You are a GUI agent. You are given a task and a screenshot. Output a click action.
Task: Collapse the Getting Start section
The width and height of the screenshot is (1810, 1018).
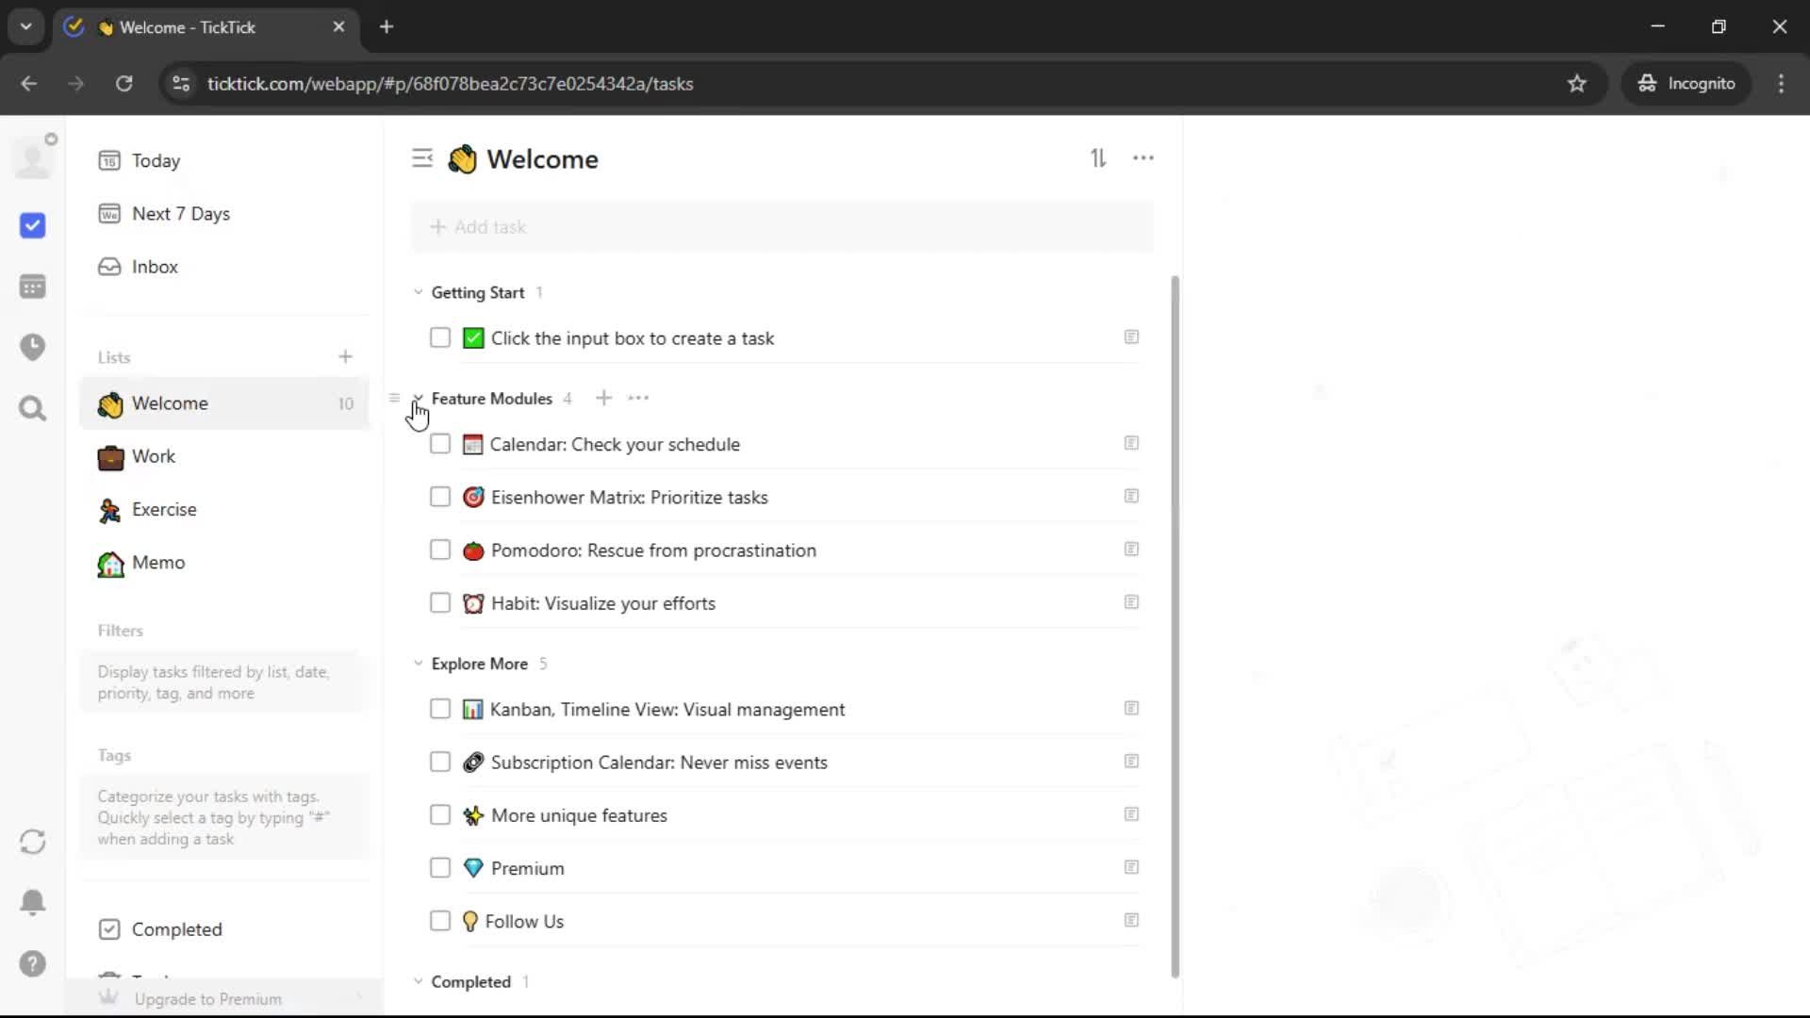tap(418, 292)
